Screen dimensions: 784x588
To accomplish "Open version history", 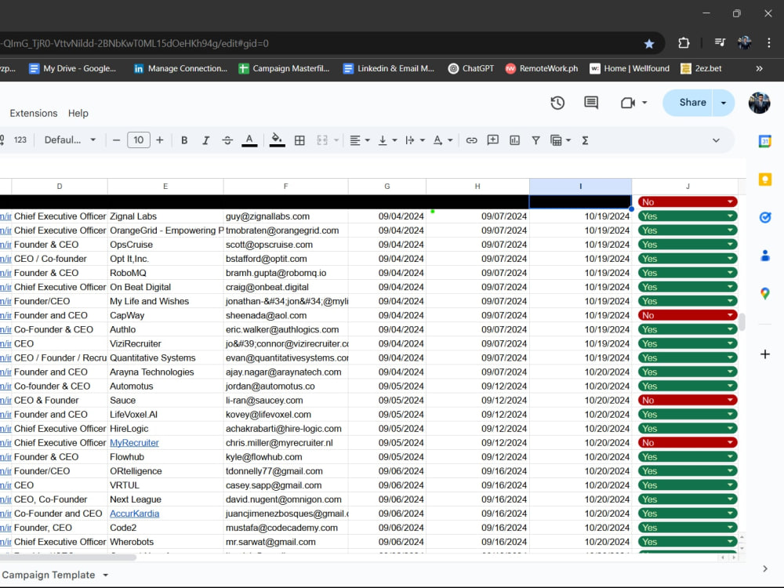I will tap(557, 103).
